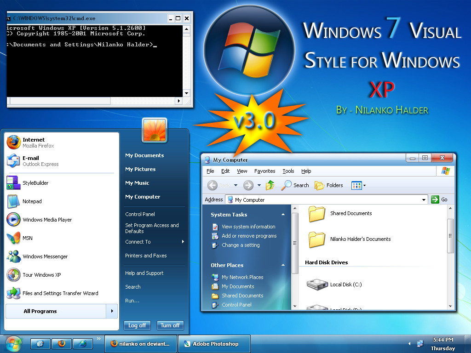Open the Help menu in My Computer
Viewport: 471px width, 353px height.
coord(306,171)
